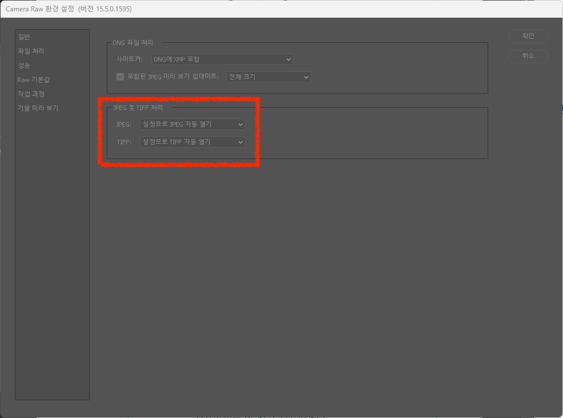Click the Camera Raw 환경 설정 title bar

281,9
